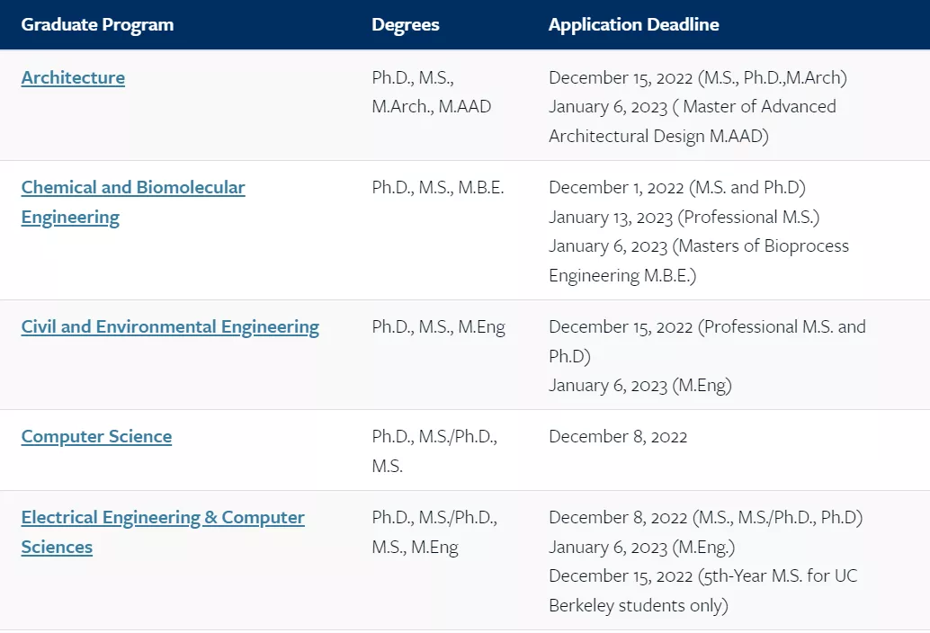
Task: Click the Degrees column header
Action: click(x=406, y=24)
